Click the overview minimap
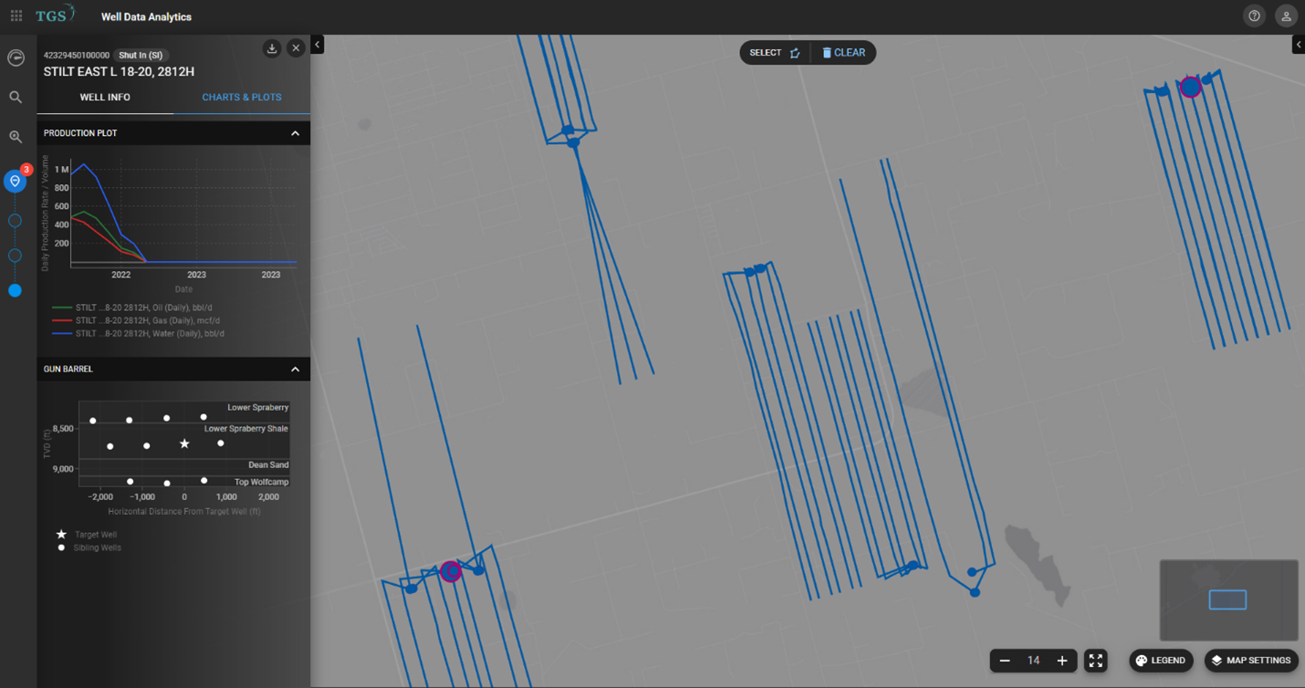The width and height of the screenshot is (1305, 688). [x=1228, y=599]
